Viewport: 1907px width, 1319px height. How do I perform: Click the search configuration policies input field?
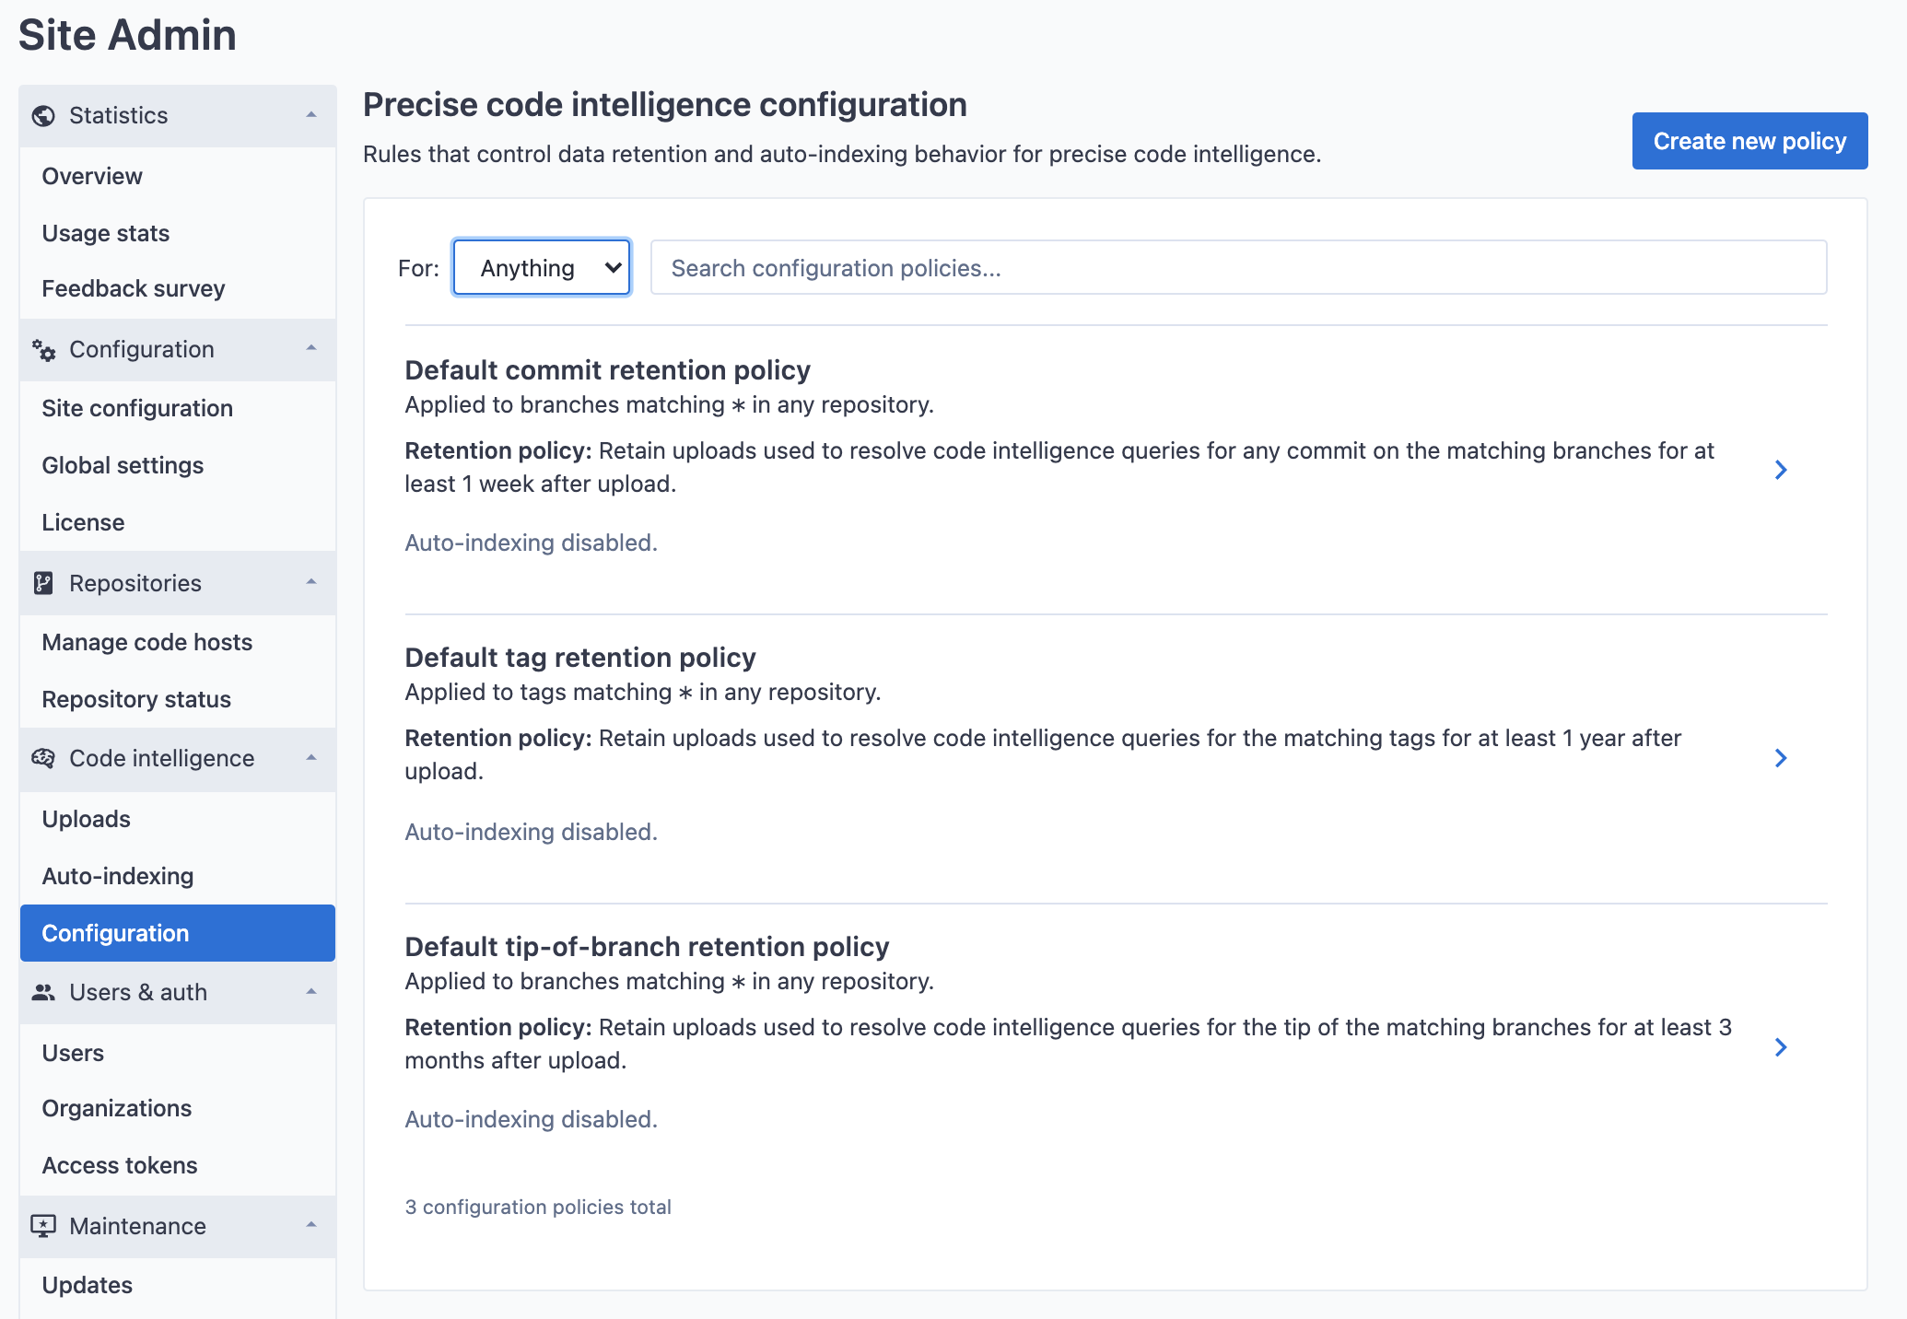1237,267
